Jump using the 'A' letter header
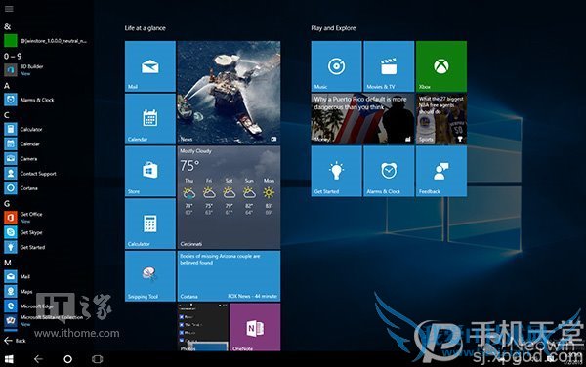The image size is (586, 367). pyautogui.click(x=7, y=86)
